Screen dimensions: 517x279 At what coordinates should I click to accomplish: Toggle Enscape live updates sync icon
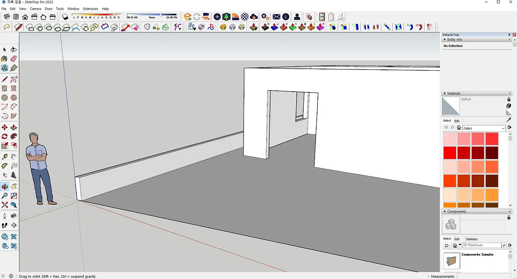pyautogui.click(x=197, y=17)
